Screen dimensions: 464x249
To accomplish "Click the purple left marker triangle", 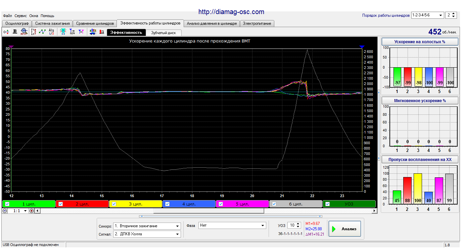I will click(11, 47).
